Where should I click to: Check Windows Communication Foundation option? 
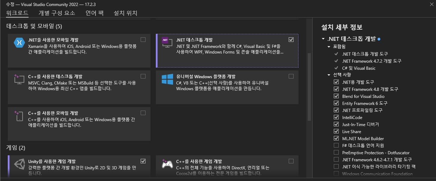pyautogui.click(x=336, y=174)
